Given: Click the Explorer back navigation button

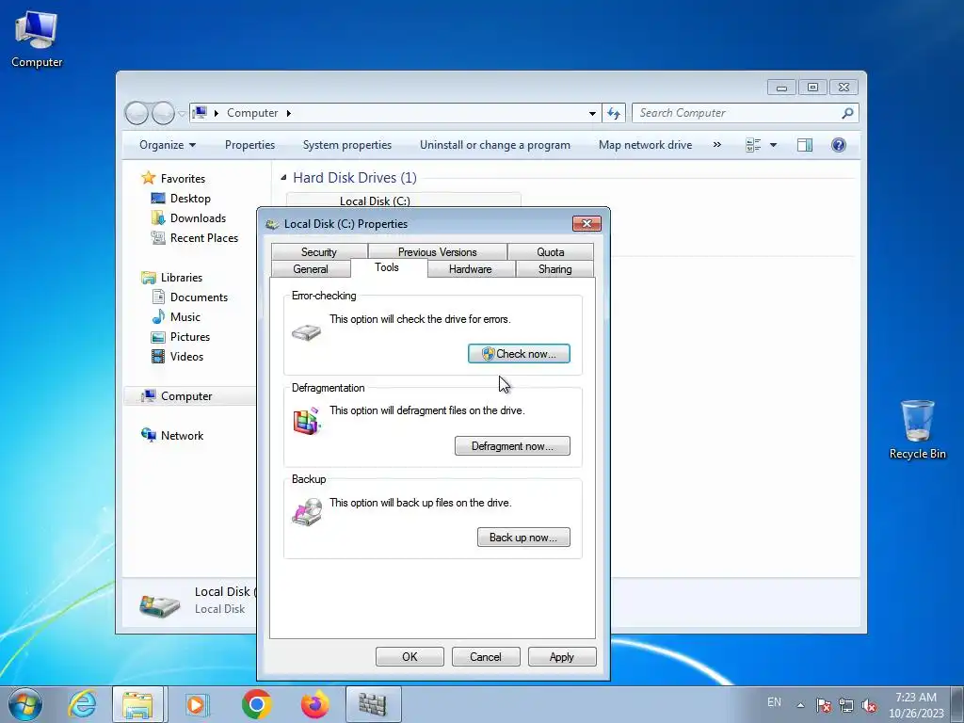Looking at the screenshot, I should point(137,113).
